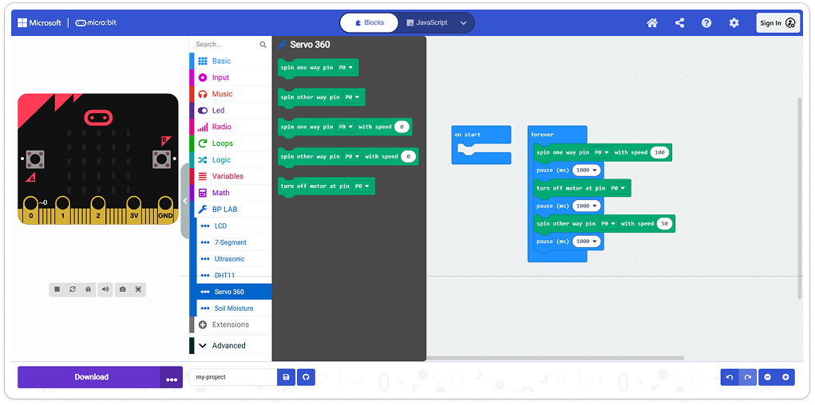
Task: Click the Microsoft logo
Action: (x=39, y=23)
